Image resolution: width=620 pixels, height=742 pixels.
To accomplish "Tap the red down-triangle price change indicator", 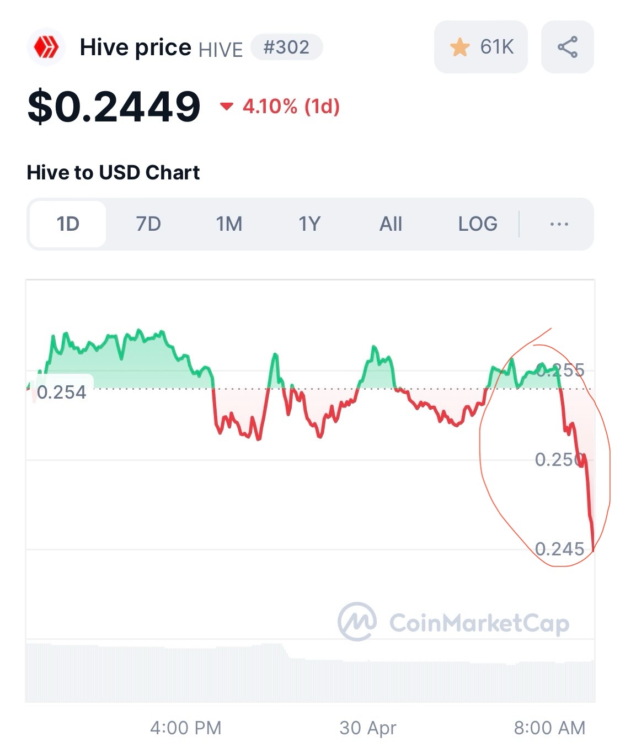I will point(226,106).
